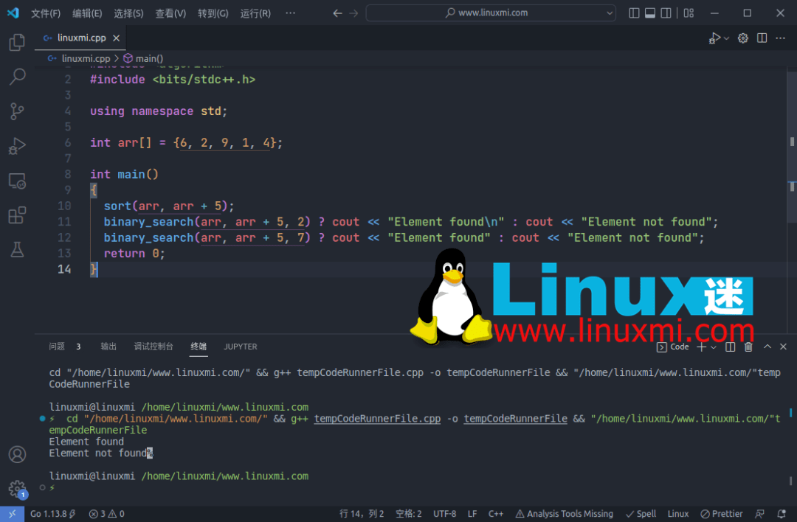Screen dimensions: 797x522
Task: Open the 选择(S) menu
Action: point(128,13)
